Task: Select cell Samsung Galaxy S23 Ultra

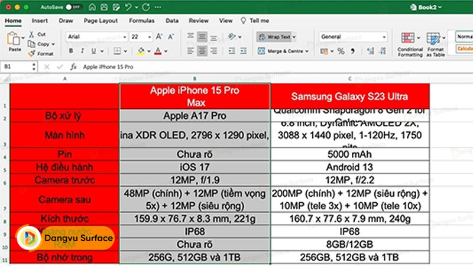Action: coord(349,96)
